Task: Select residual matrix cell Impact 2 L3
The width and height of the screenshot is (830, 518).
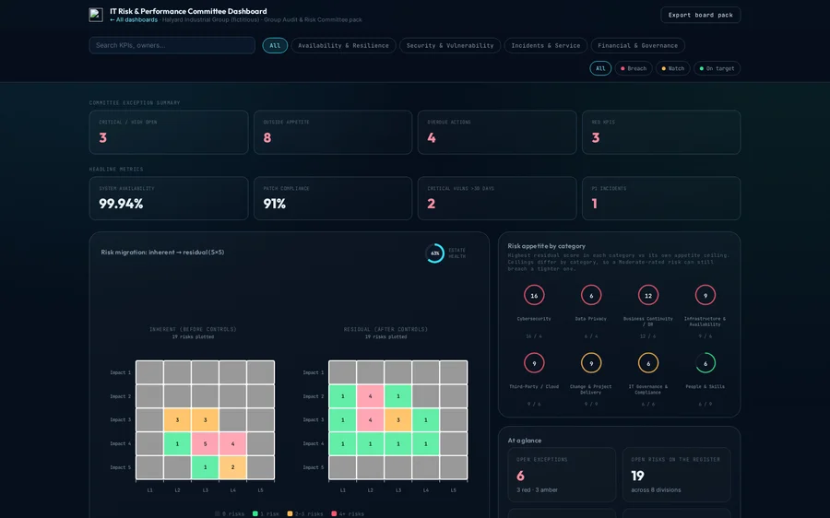Action: click(x=398, y=396)
